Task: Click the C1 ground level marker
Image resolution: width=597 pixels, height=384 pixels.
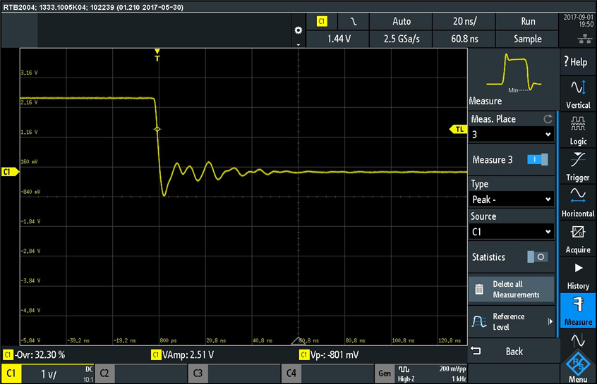Action: (x=10, y=172)
